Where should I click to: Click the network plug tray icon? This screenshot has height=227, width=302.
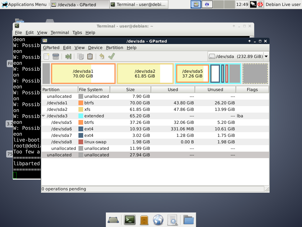[x=253, y=4]
